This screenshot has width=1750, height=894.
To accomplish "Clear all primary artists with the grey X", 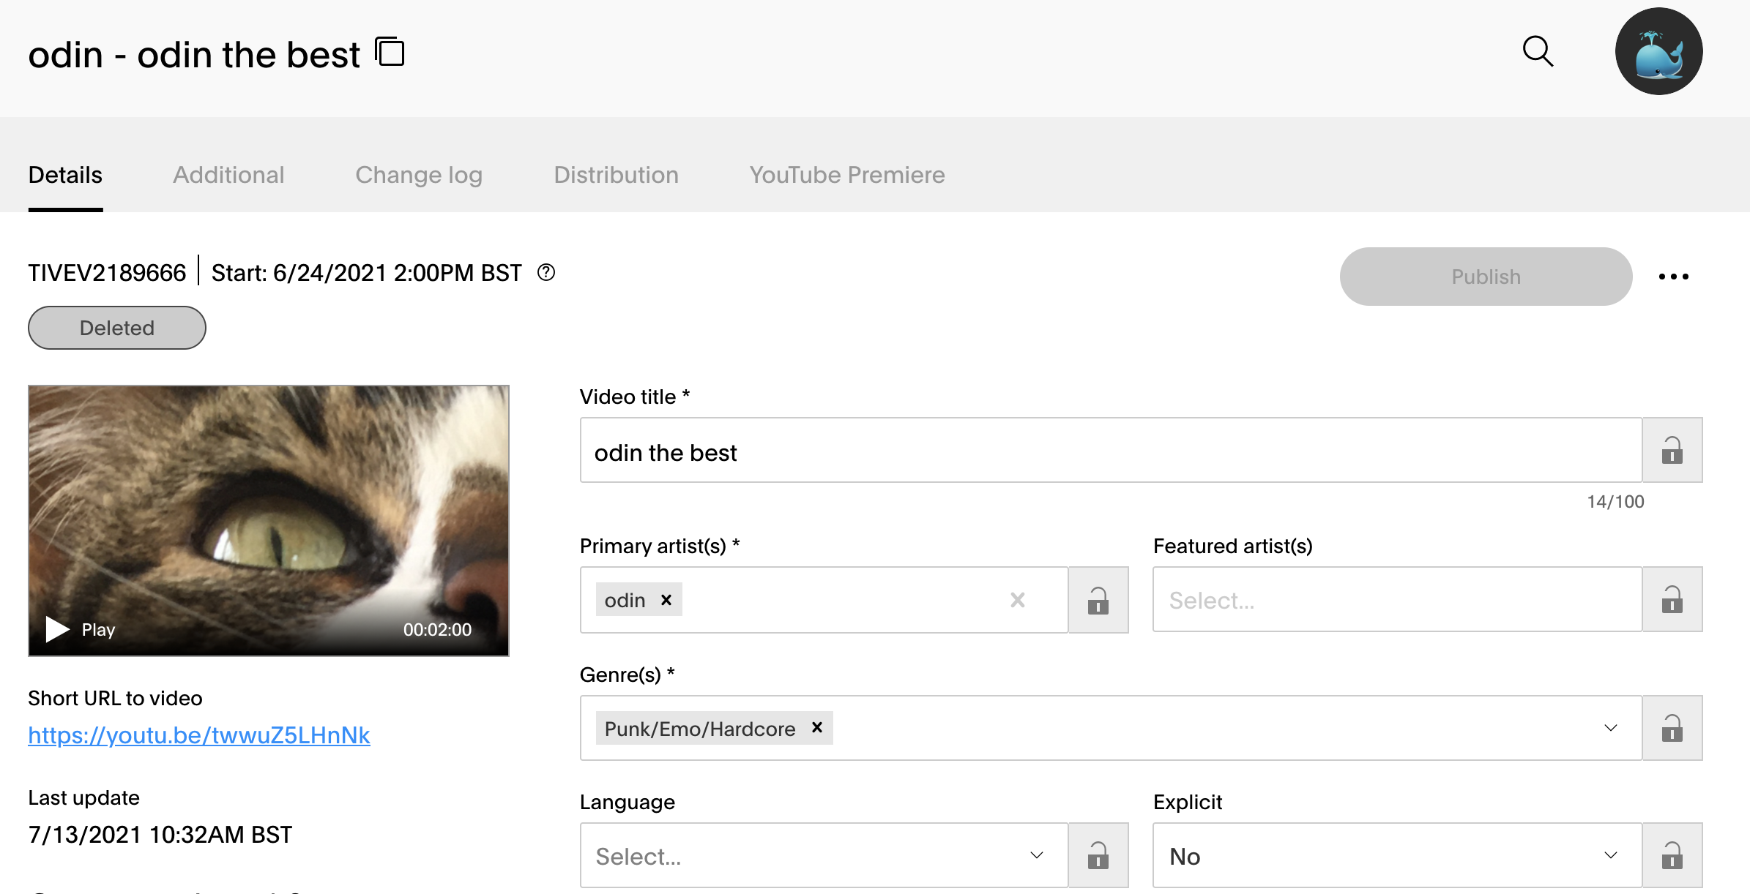I will tap(1018, 600).
